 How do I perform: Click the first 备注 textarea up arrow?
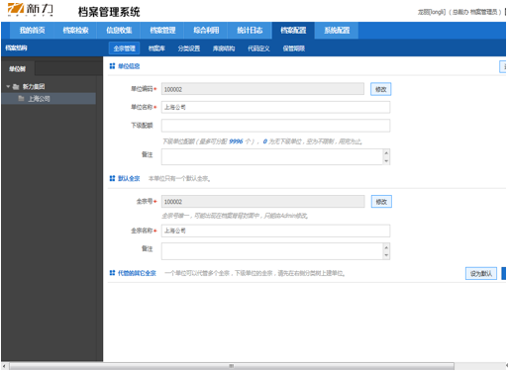pos(386,152)
